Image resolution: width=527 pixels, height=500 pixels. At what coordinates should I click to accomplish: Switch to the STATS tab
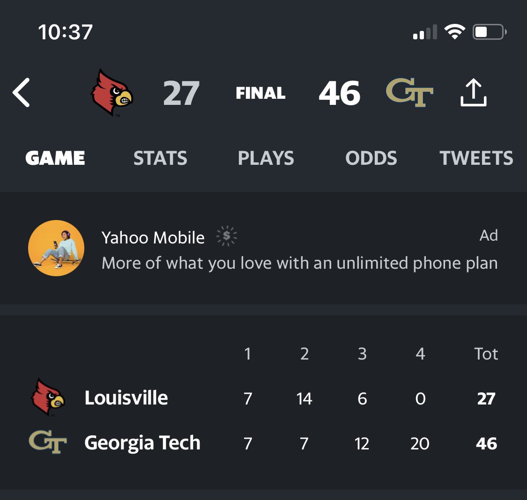click(x=160, y=158)
